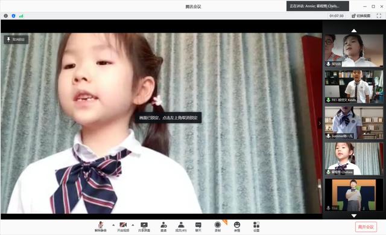Unpin the locked video (取消锁定)

point(16,39)
